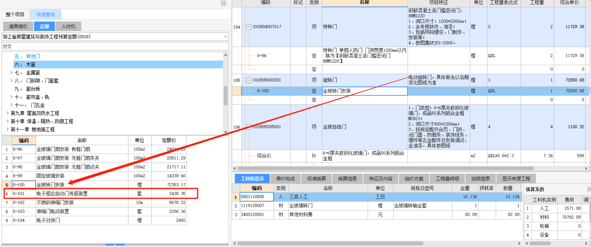Collapse the left panel with double-chevron icon
Viewport: 591px width, 247px height.
224,3
